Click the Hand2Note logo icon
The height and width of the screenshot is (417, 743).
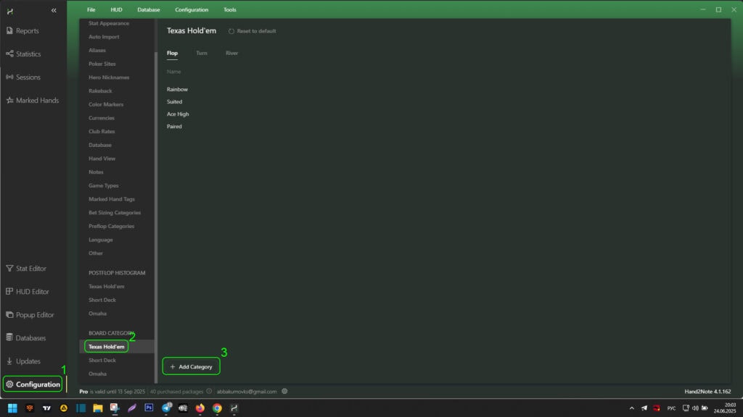coord(10,11)
